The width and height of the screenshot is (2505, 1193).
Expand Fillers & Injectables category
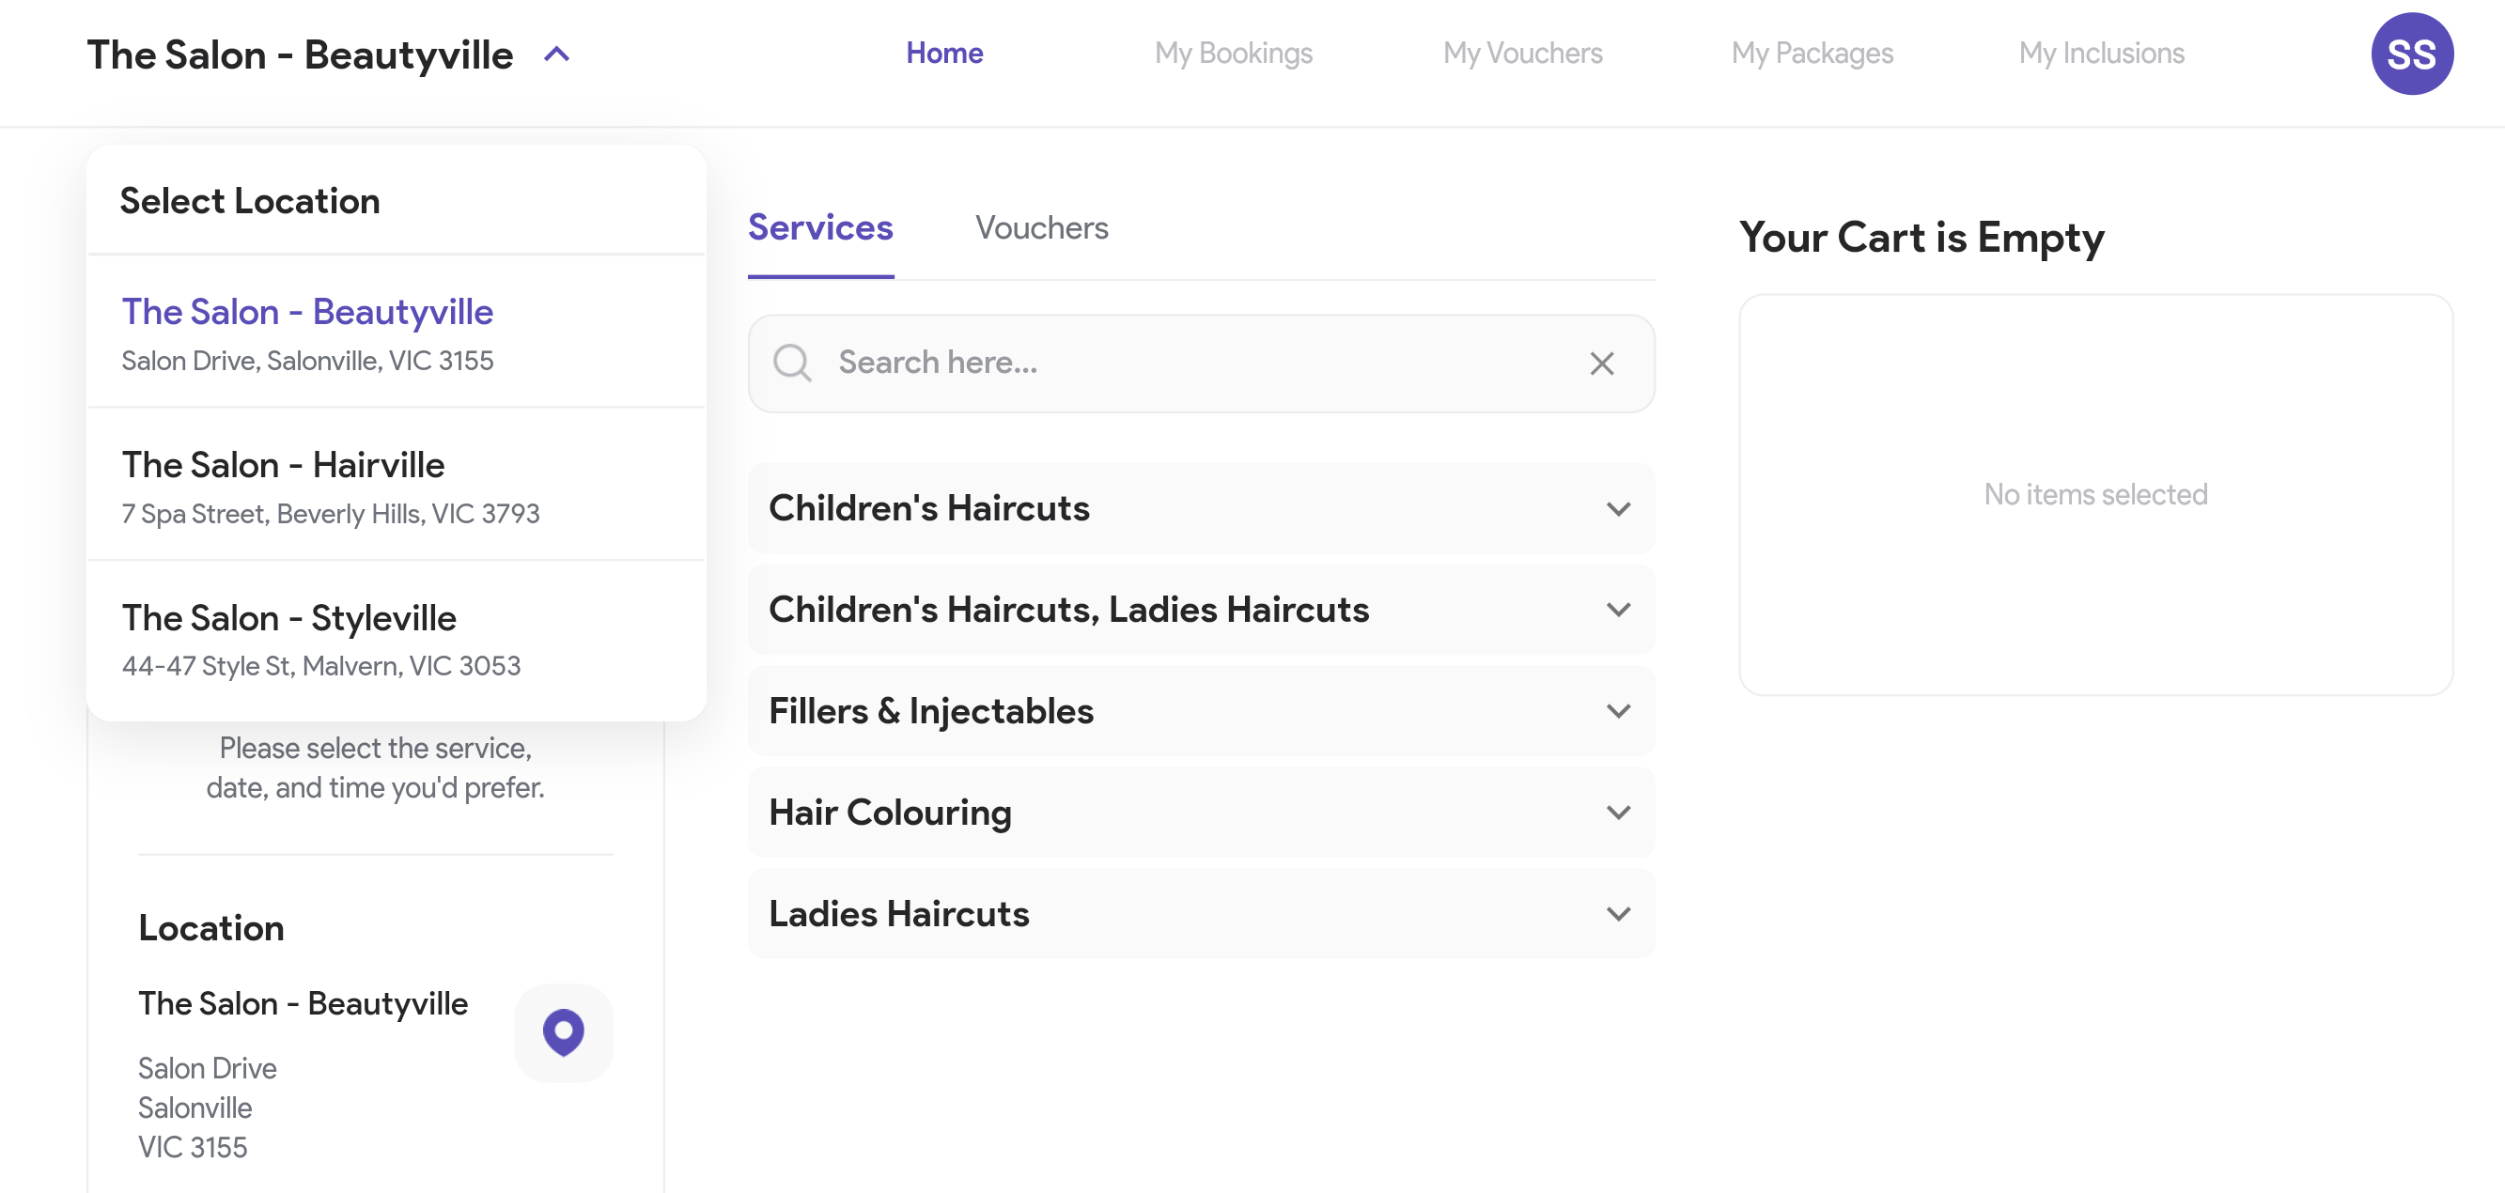1201,711
